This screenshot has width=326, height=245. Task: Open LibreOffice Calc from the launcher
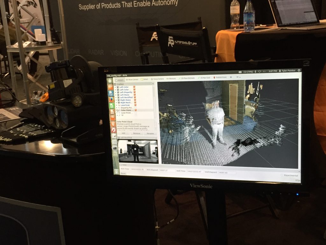(112, 106)
